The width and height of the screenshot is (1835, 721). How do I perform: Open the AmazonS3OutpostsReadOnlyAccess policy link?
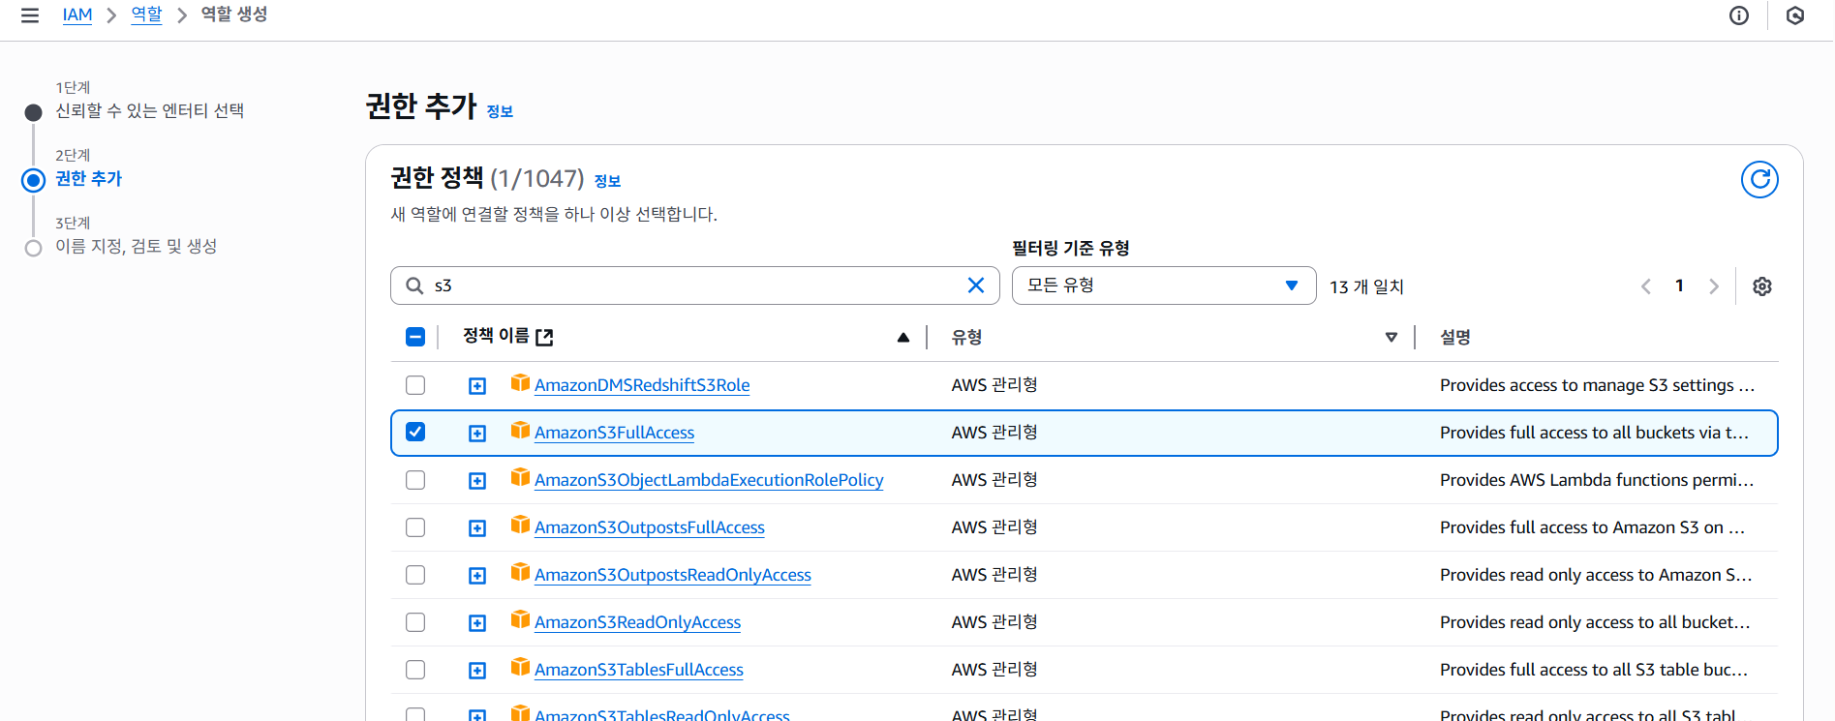pos(673,575)
